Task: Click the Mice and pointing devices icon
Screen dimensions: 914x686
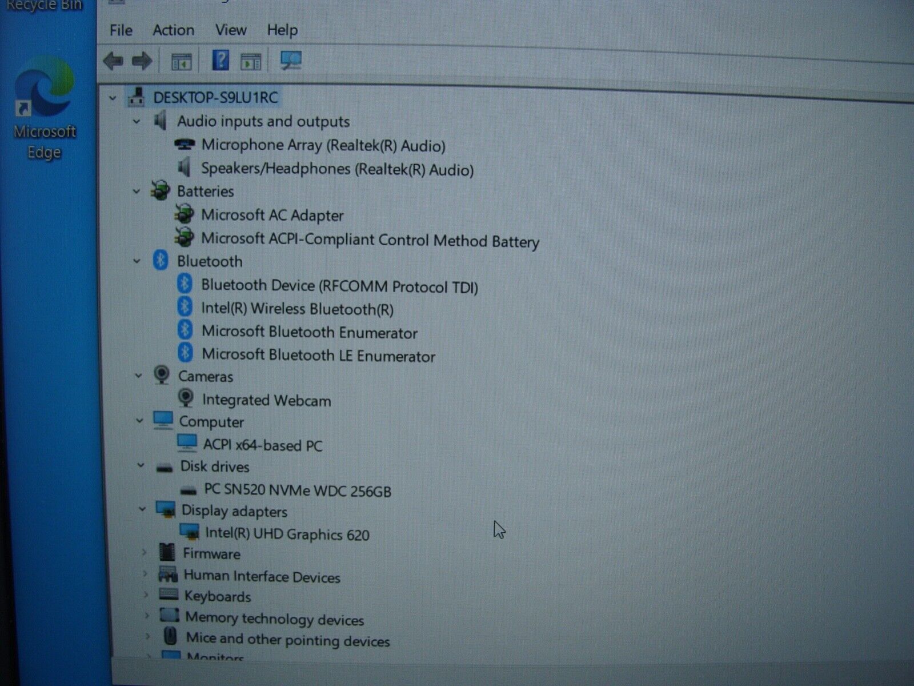Action: [x=170, y=636]
